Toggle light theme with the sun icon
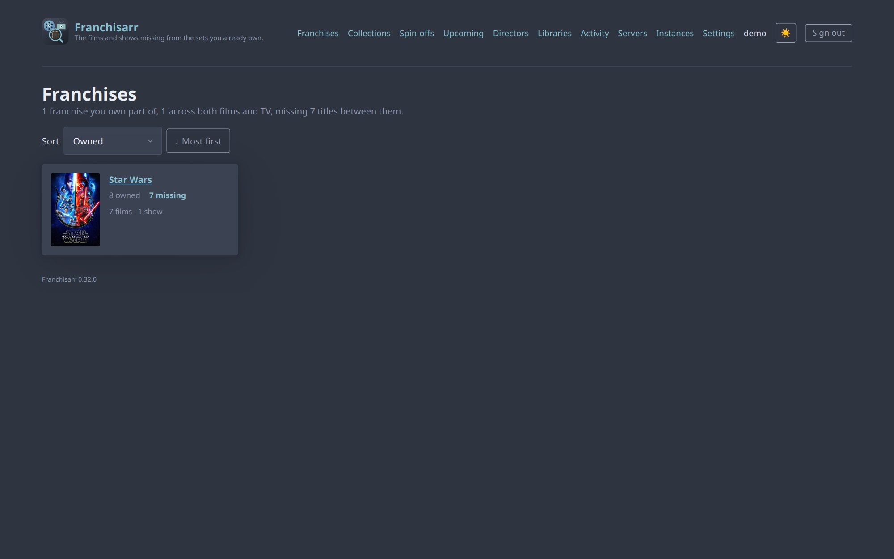The image size is (894, 559). [785, 33]
